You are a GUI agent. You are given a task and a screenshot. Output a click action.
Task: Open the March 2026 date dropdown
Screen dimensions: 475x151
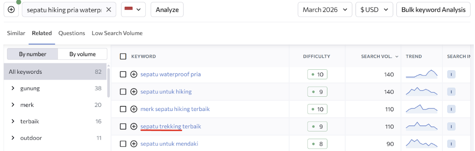(325, 10)
